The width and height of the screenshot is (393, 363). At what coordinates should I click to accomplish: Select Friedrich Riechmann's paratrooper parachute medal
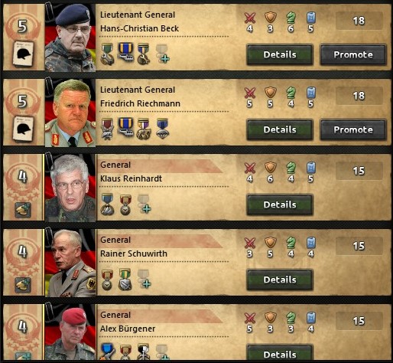[x=162, y=129]
